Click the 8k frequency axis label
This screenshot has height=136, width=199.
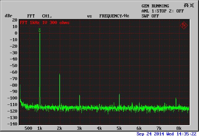pyautogui.click(x=179, y=128)
